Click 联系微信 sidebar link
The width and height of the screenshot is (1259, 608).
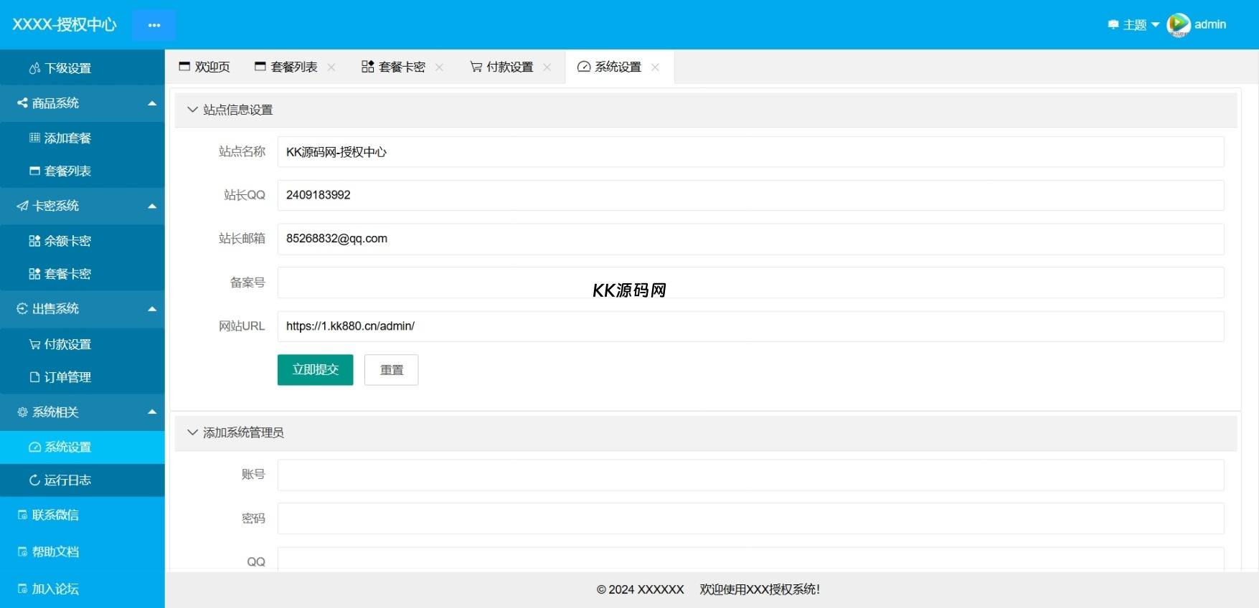click(55, 515)
